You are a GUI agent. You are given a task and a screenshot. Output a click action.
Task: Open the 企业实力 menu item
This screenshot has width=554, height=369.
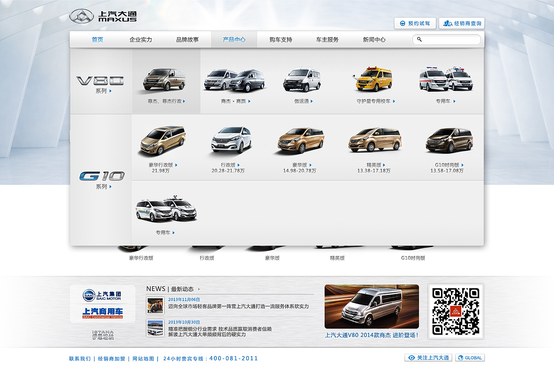141,39
